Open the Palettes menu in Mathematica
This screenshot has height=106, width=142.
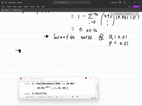[x=56, y=81]
